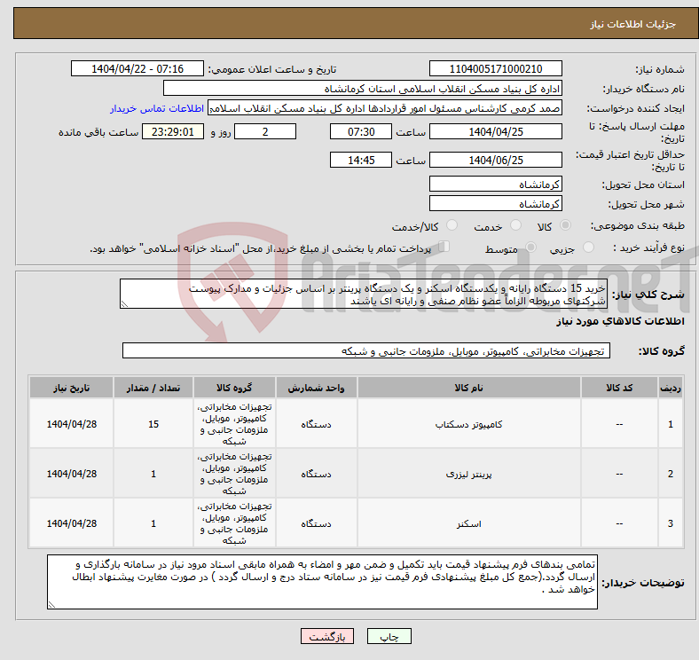Click the deadline time field 07:30

tap(361, 131)
